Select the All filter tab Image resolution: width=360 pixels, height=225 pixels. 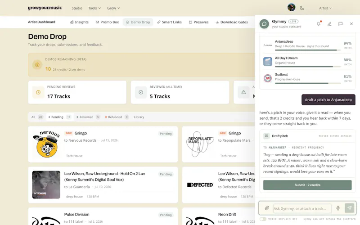click(x=37, y=117)
